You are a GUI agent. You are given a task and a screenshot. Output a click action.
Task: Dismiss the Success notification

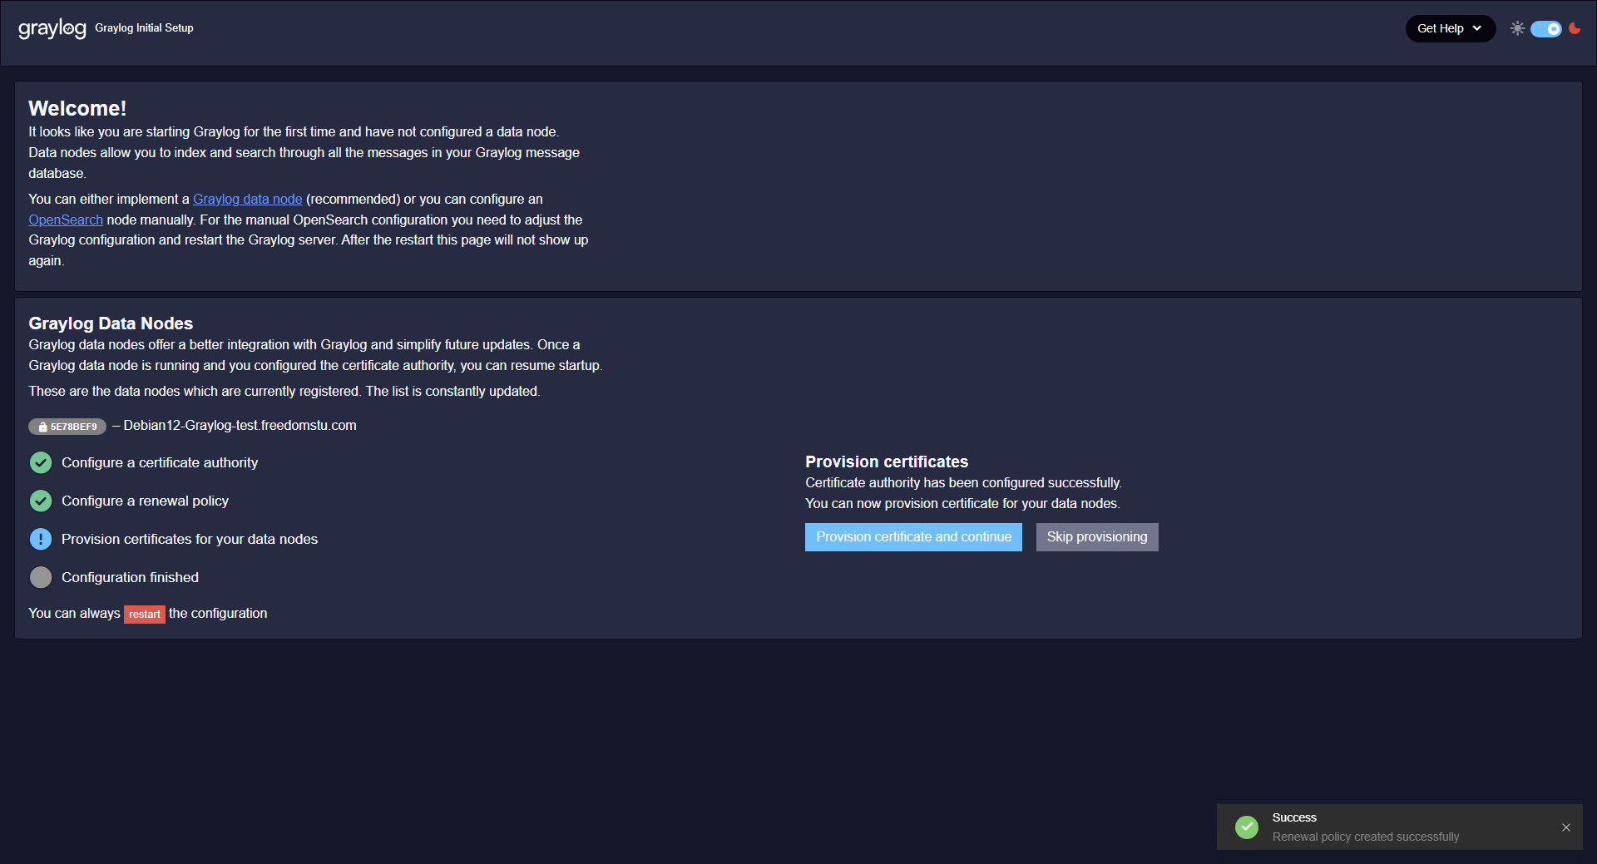1565,827
